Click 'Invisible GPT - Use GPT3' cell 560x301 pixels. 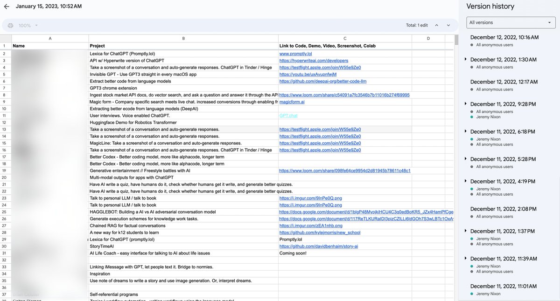183,74
